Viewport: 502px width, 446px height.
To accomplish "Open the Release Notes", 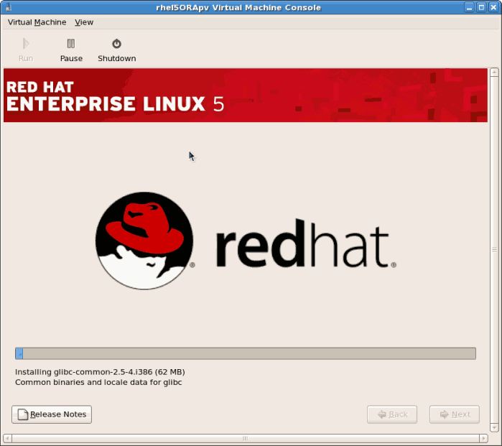I will [52, 414].
